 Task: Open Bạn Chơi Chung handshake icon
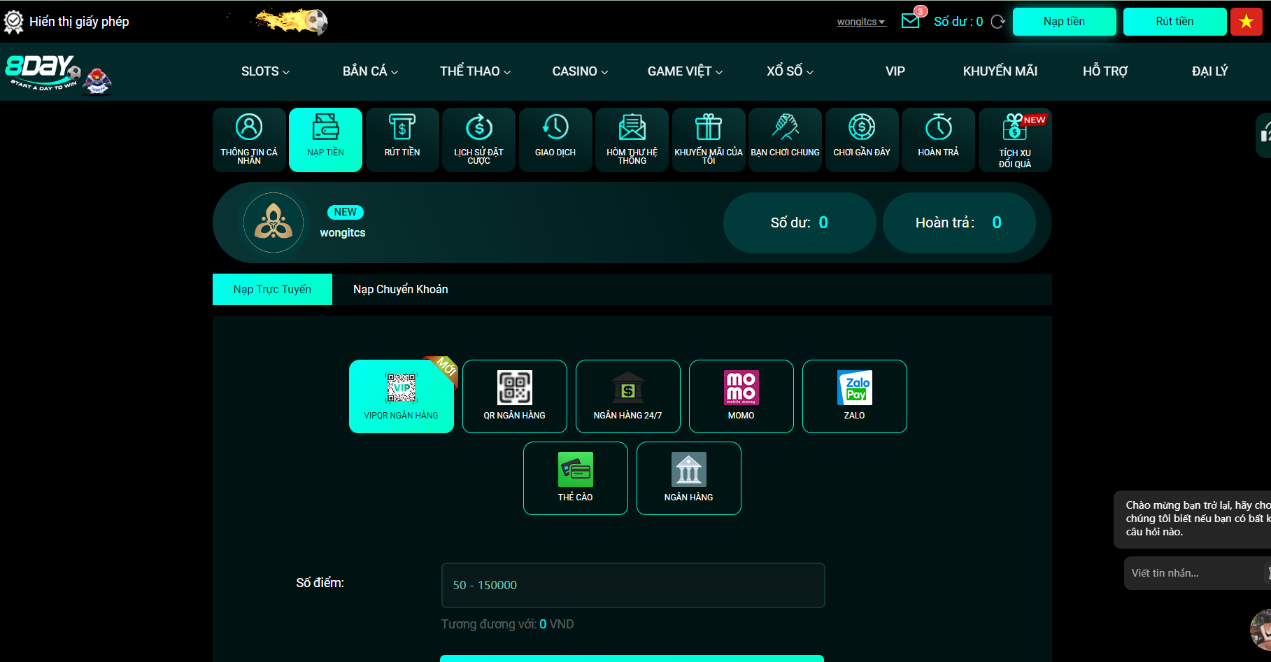tap(785, 139)
